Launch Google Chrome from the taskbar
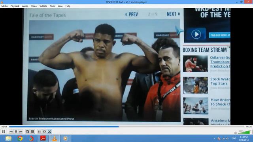The width and height of the screenshot is (253, 142). (20, 138)
